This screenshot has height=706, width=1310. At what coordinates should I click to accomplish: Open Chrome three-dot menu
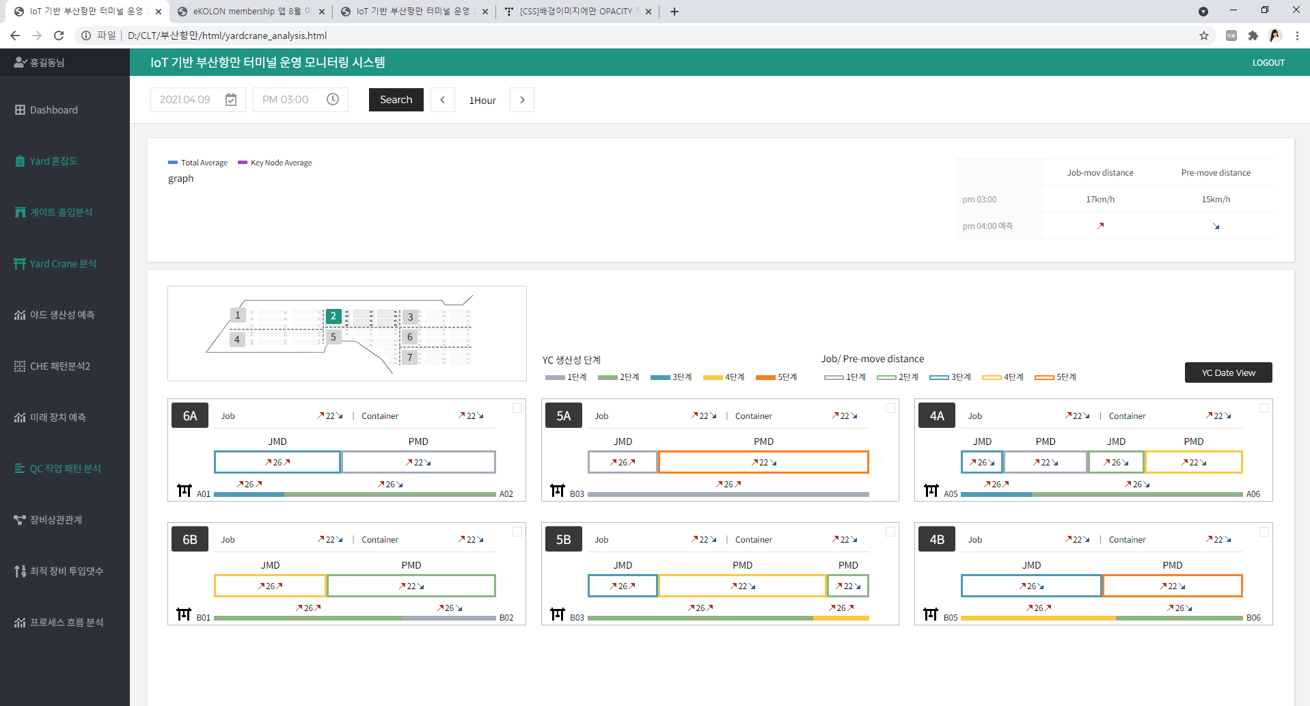tap(1297, 36)
